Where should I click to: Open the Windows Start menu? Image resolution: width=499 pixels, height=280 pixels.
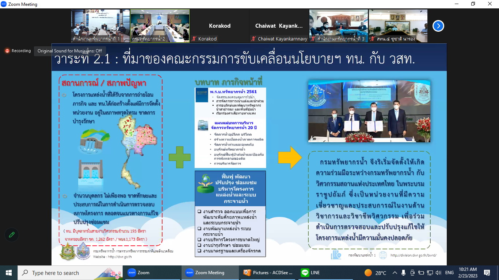9,273
